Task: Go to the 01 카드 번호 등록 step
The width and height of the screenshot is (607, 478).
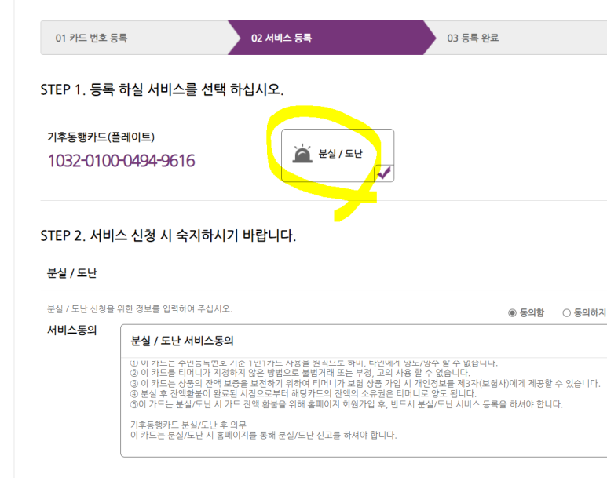Action: tap(91, 38)
